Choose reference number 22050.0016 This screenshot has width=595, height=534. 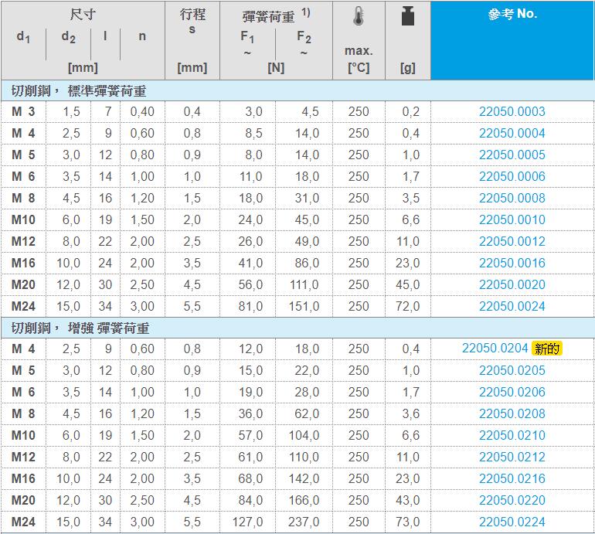(512, 263)
